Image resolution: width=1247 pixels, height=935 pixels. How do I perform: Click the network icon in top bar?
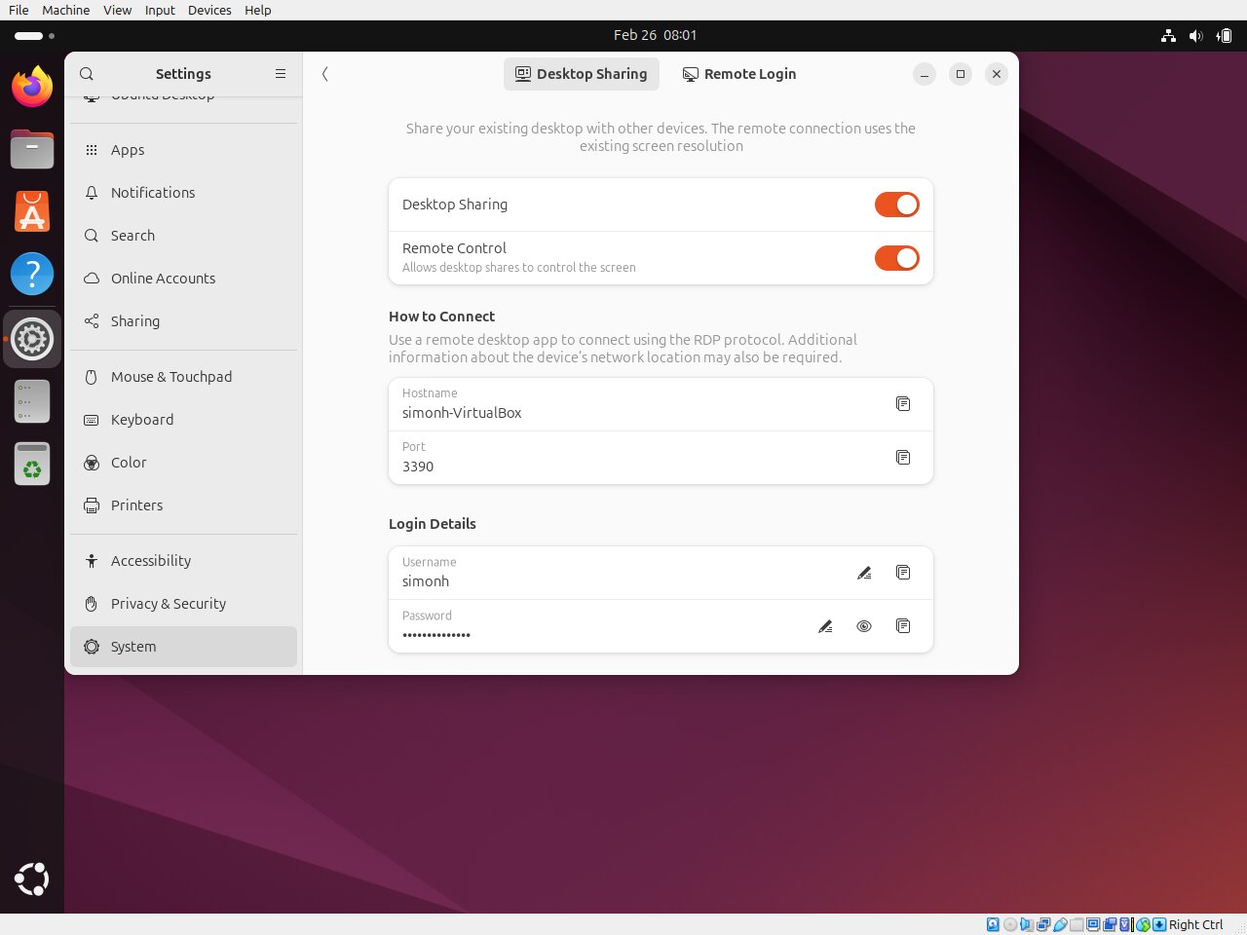point(1168,35)
